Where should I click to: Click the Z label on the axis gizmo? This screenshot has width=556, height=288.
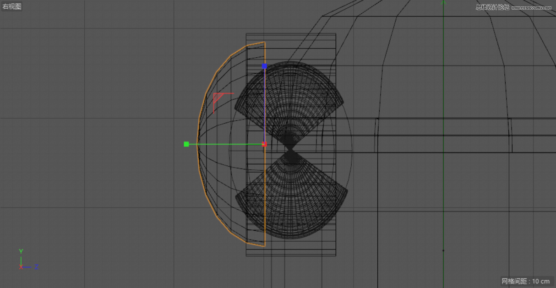point(36,266)
